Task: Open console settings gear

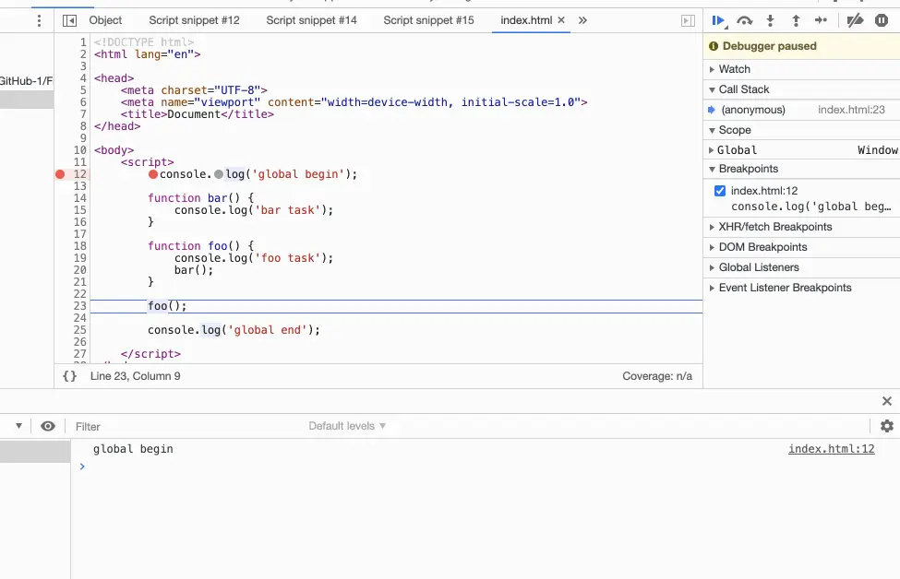Action: (887, 426)
